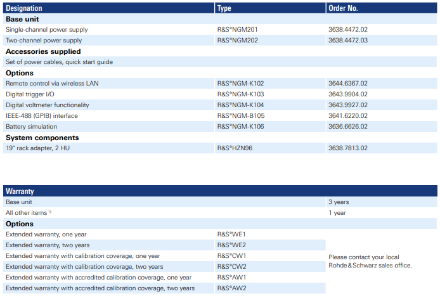Select the Base unit heading in ordering table
Image resolution: width=440 pixels, height=296 pixels.
(x=22, y=19)
